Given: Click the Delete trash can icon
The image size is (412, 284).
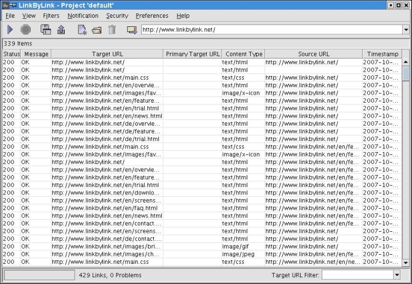Looking at the screenshot, I should point(112,29).
